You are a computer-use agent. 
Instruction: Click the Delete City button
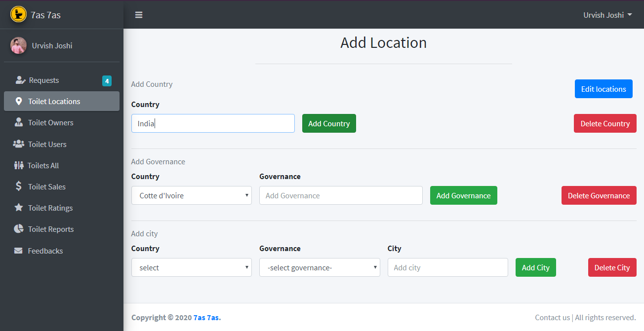[x=612, y=267]
